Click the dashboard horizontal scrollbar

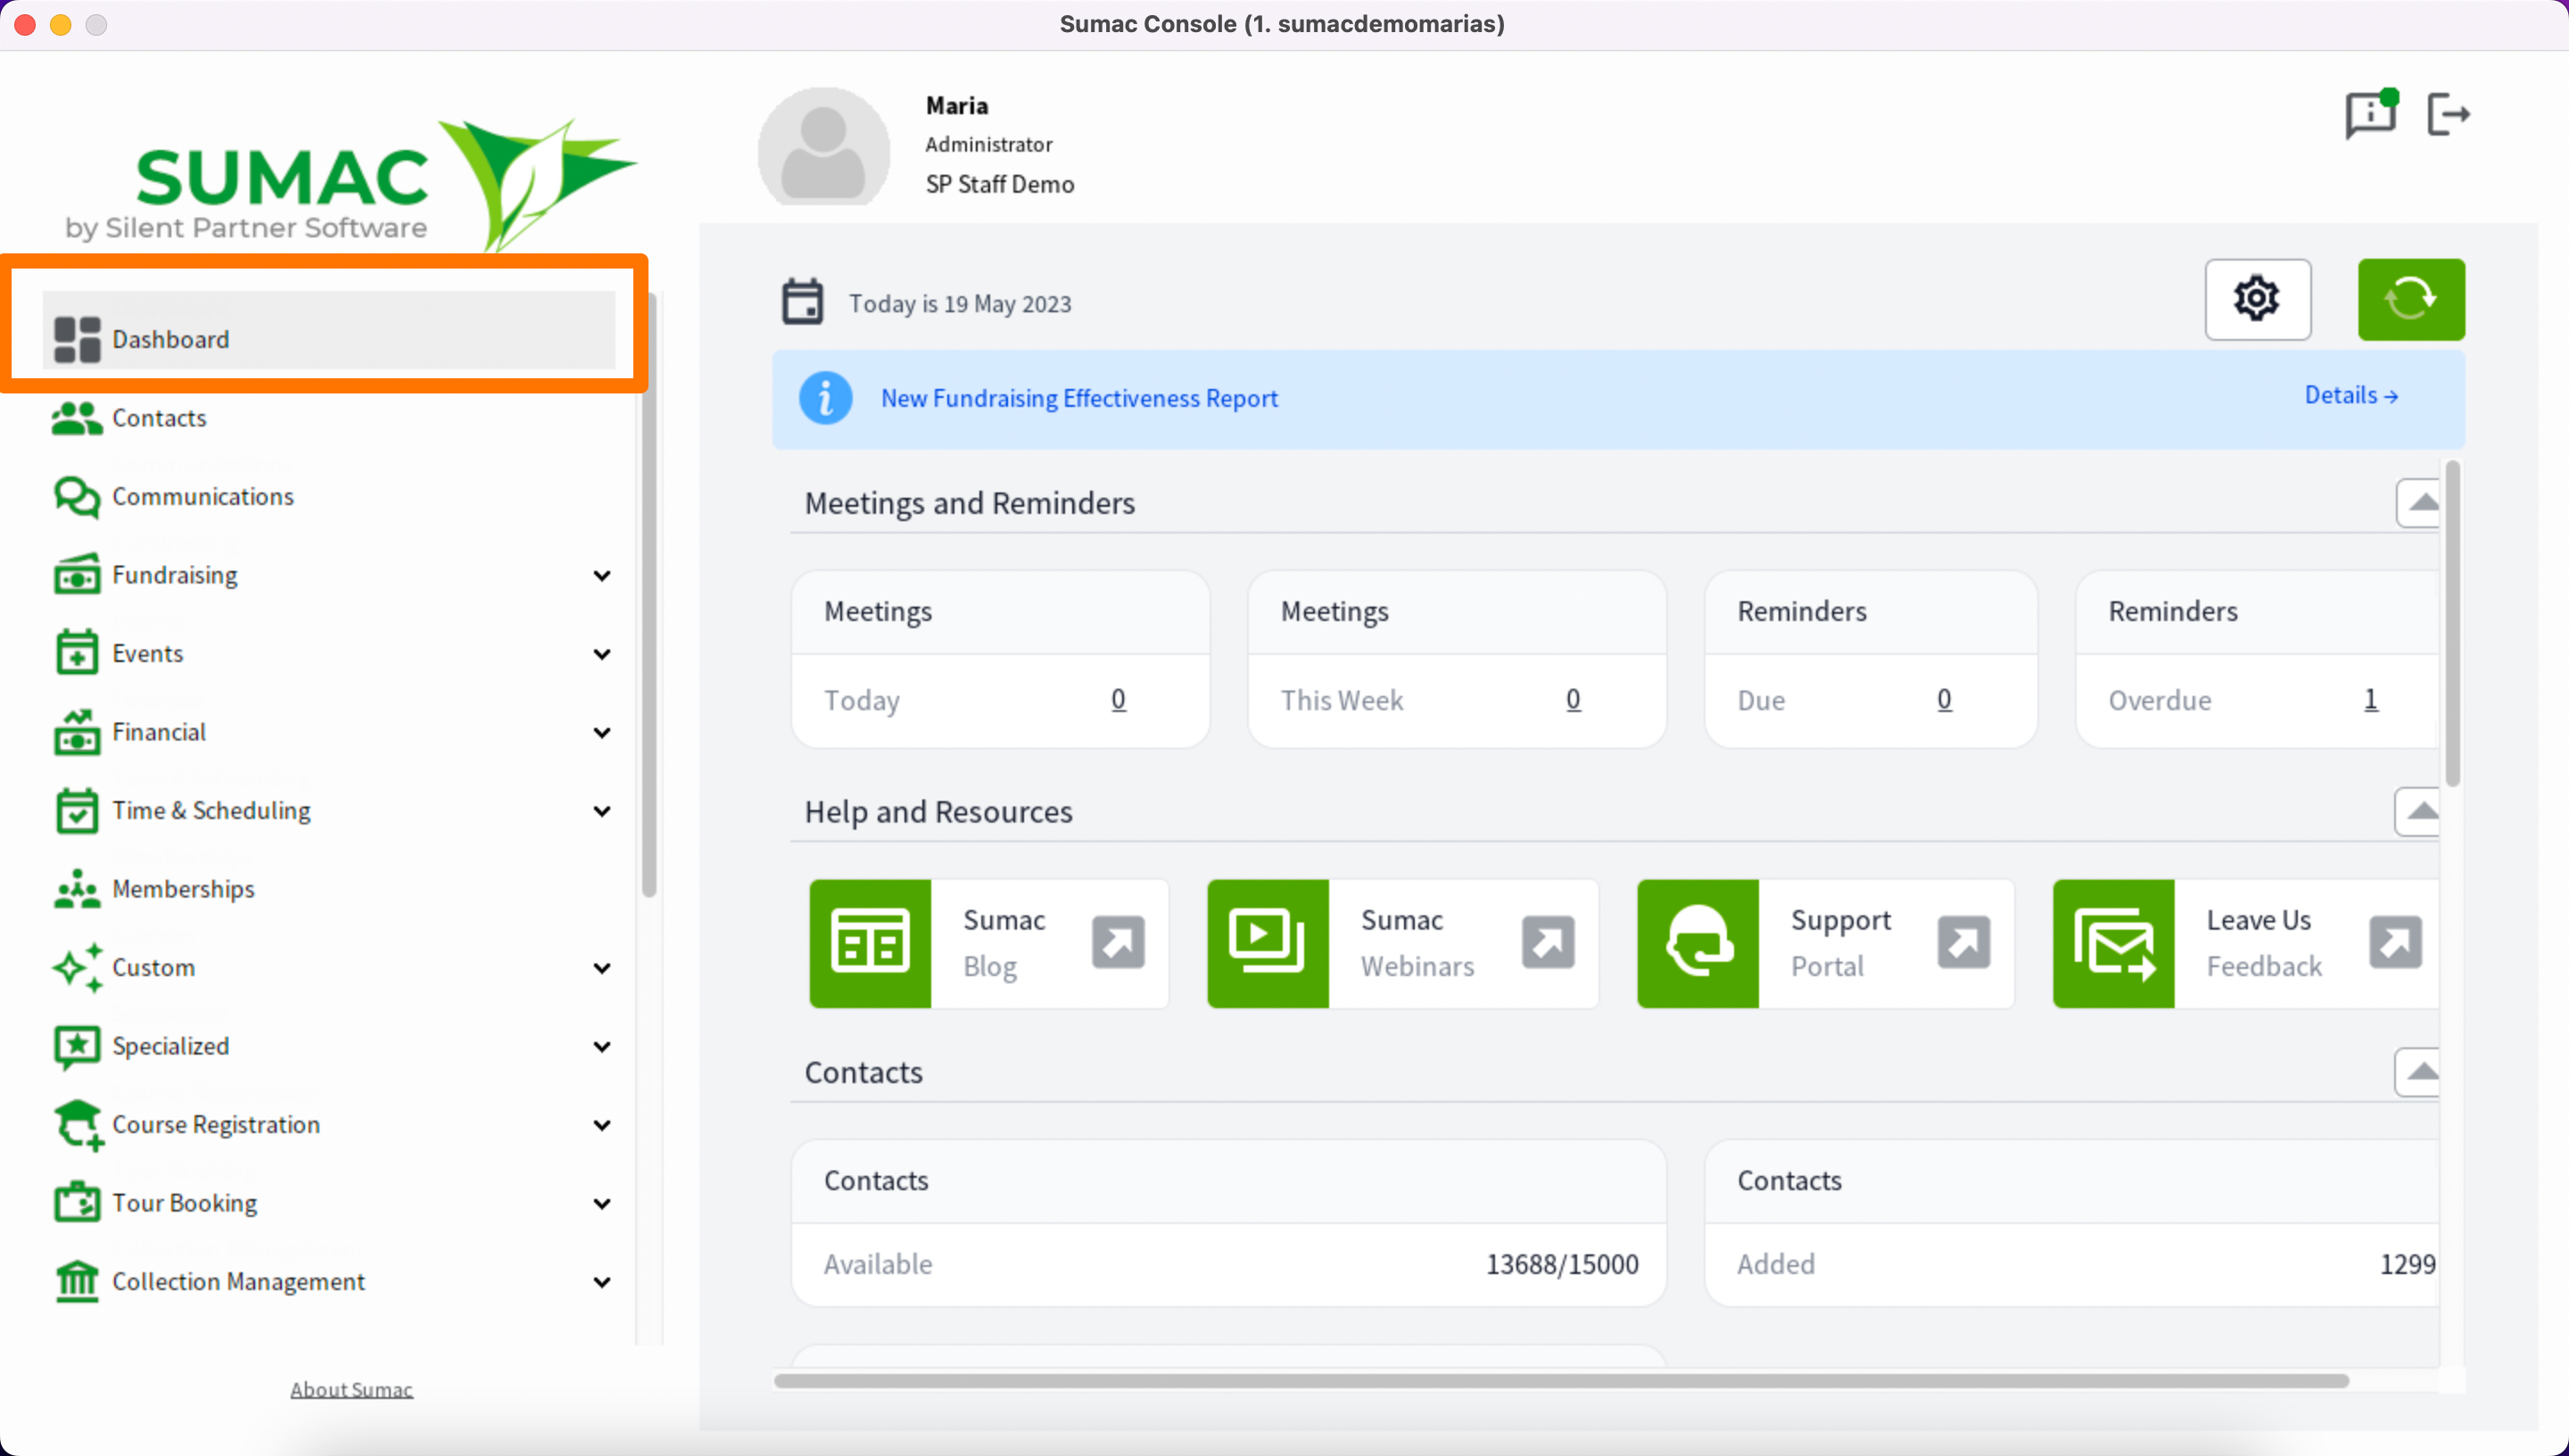click(x=1561, y=1381)
